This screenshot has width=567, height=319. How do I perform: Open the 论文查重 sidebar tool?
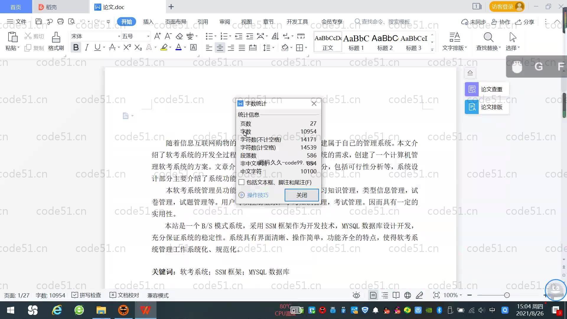[x=487, y=89]
